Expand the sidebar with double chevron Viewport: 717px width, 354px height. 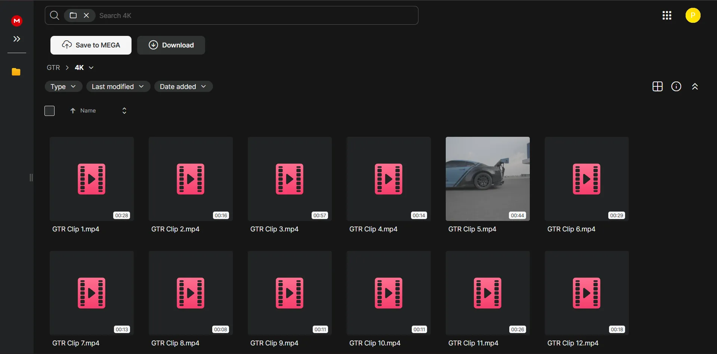click(x=17, y=39)
